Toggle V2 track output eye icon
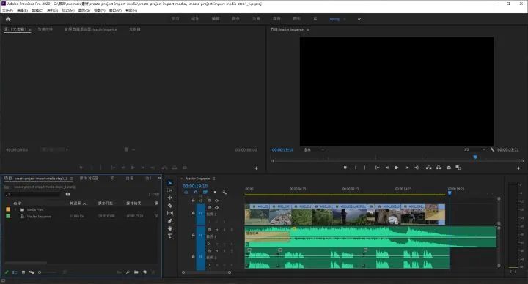This screenshot has width=528, height=284. point(216,201)
